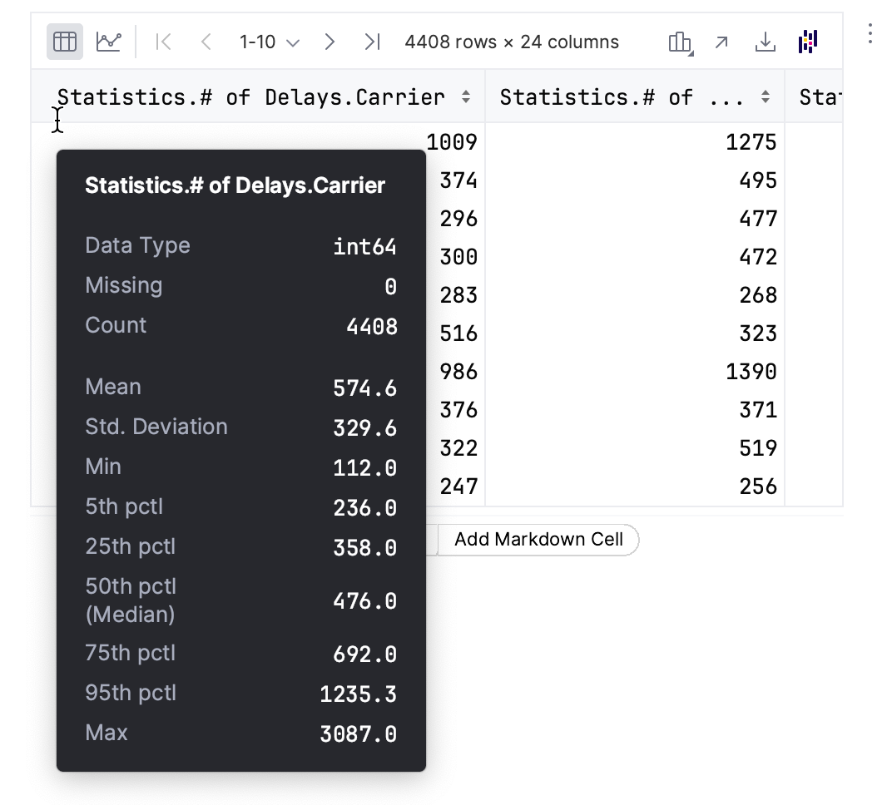Expand the three-dot overflow menu

(870, 33)
